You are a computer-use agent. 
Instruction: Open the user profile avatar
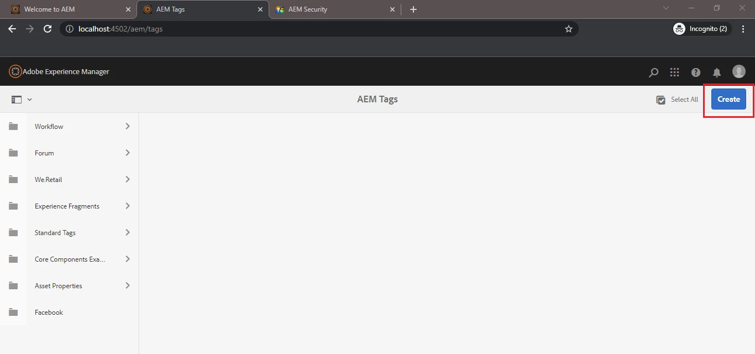739,71
